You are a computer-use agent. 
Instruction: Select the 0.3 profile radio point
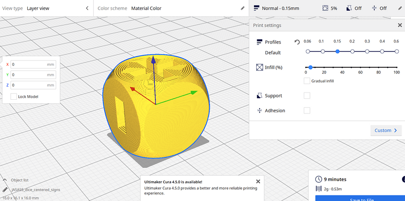coord(367,52)
